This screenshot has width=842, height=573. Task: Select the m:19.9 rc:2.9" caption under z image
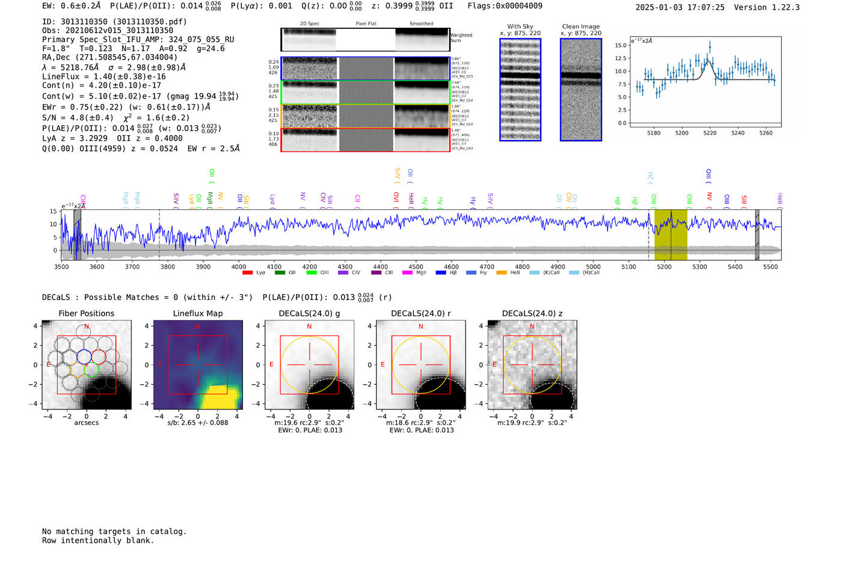pos(532,423)
